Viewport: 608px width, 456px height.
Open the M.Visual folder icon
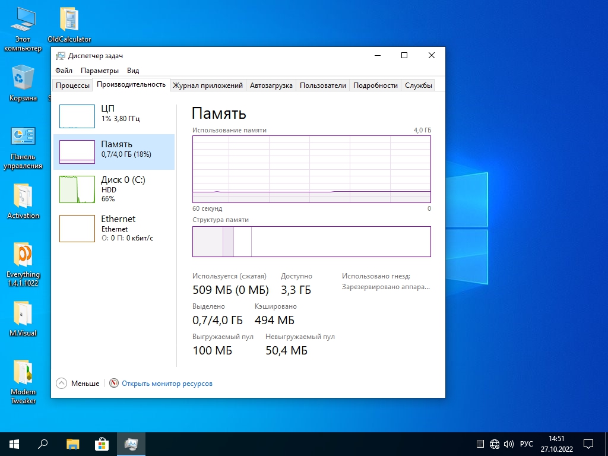pos(23,319)
